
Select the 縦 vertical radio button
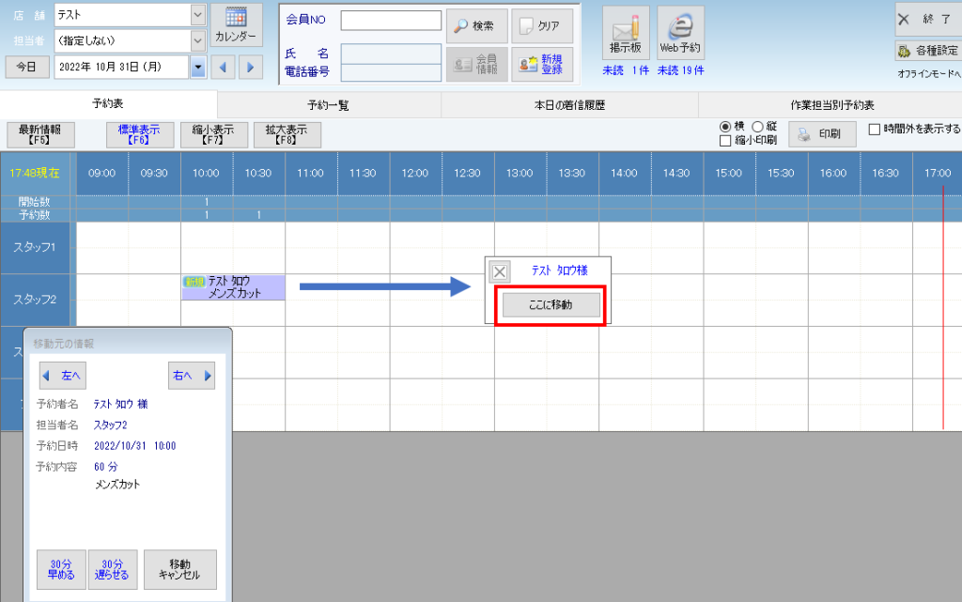757,127
